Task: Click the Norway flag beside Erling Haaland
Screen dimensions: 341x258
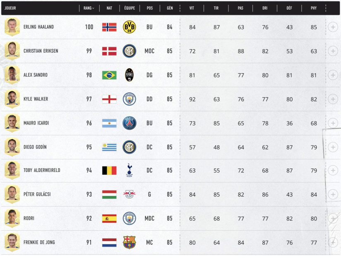Action: tap(109, 27)
